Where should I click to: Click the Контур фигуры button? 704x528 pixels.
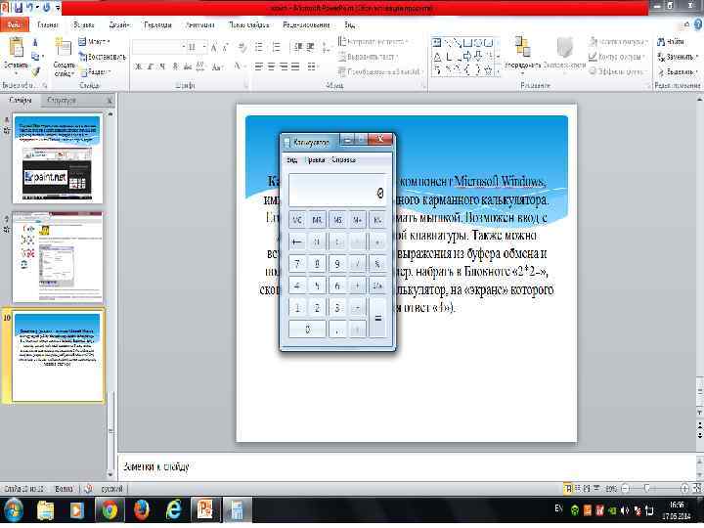pos(617,57)
